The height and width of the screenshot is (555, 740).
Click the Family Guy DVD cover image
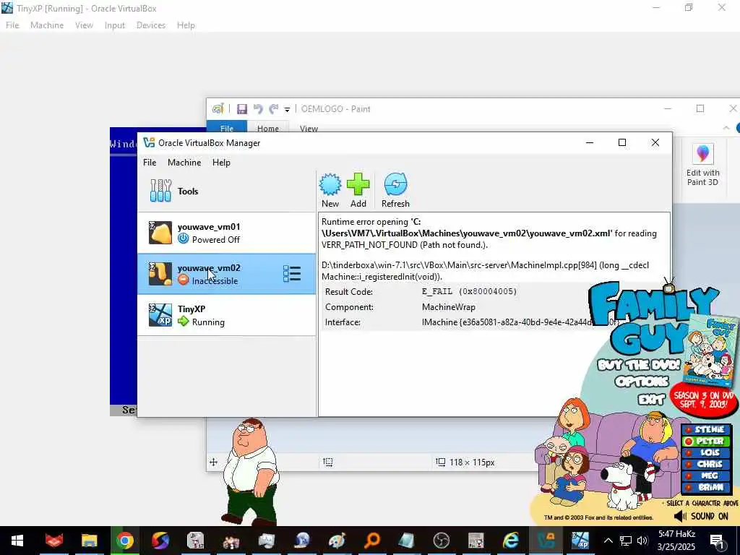[711, 350]
